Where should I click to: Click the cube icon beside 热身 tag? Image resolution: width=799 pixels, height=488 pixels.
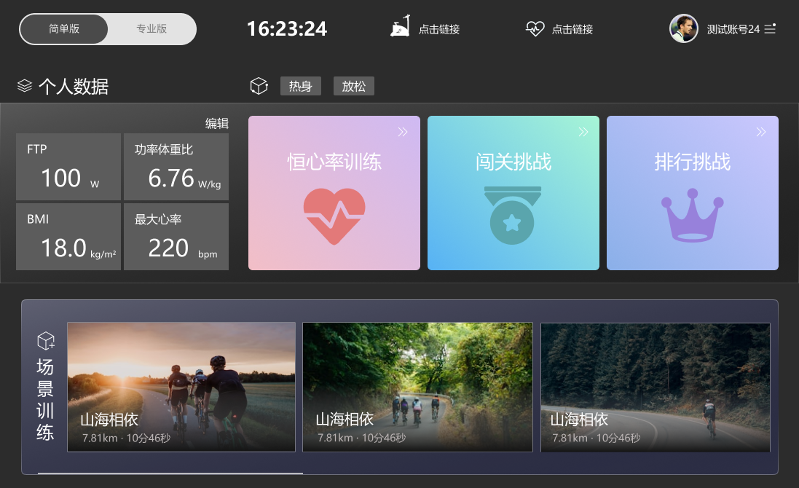[259, 85]
